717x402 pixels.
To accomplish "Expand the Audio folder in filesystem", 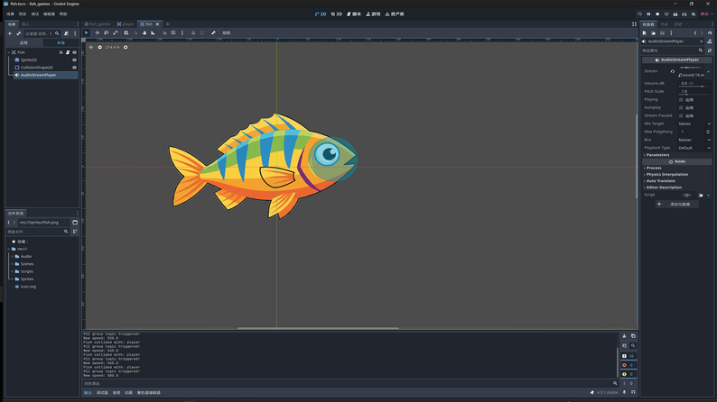I will click(12, 257).
